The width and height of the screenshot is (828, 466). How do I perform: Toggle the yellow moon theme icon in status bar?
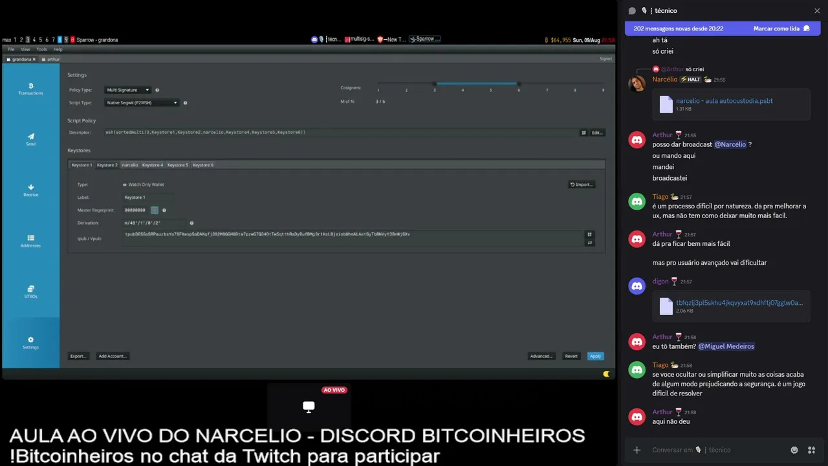point(606,373)
